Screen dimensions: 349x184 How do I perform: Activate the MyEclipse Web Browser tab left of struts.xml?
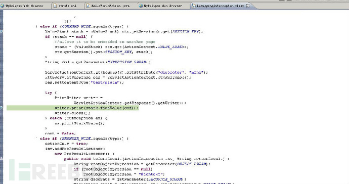[x=24, y=6]
